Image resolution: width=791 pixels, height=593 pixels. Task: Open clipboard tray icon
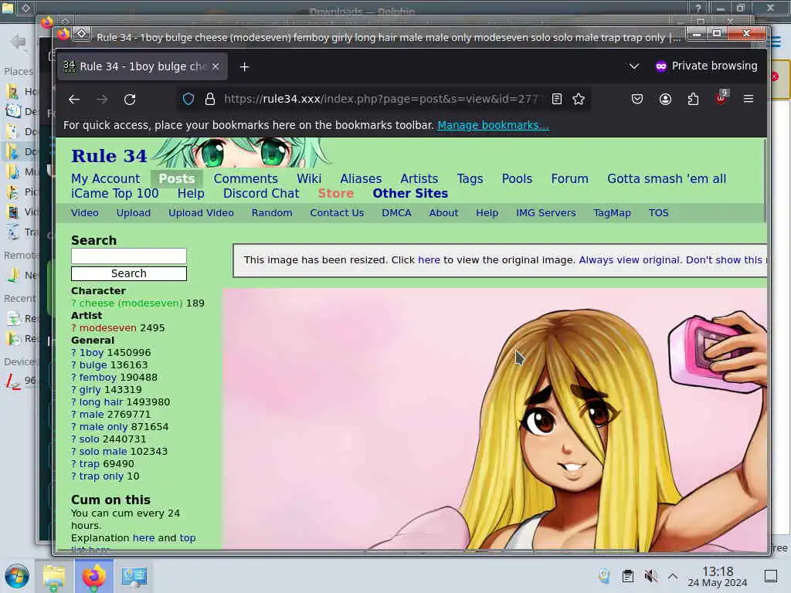tap(627, 576)
